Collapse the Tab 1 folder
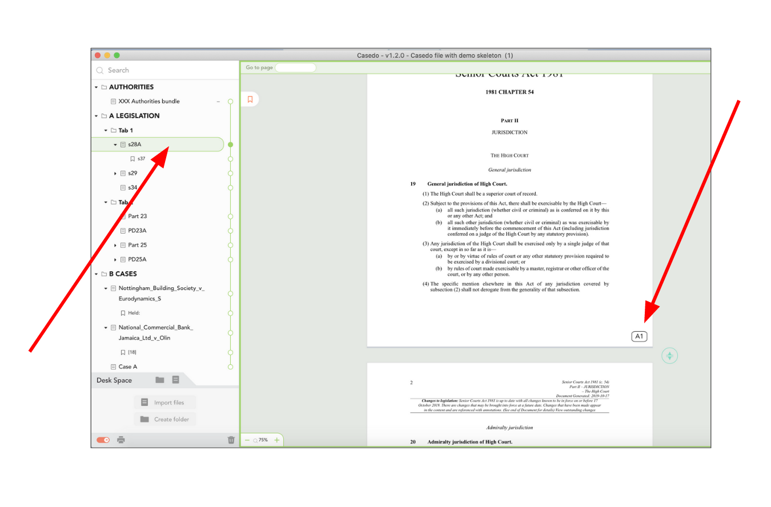 pyautogui.click(x=106, y=131)
